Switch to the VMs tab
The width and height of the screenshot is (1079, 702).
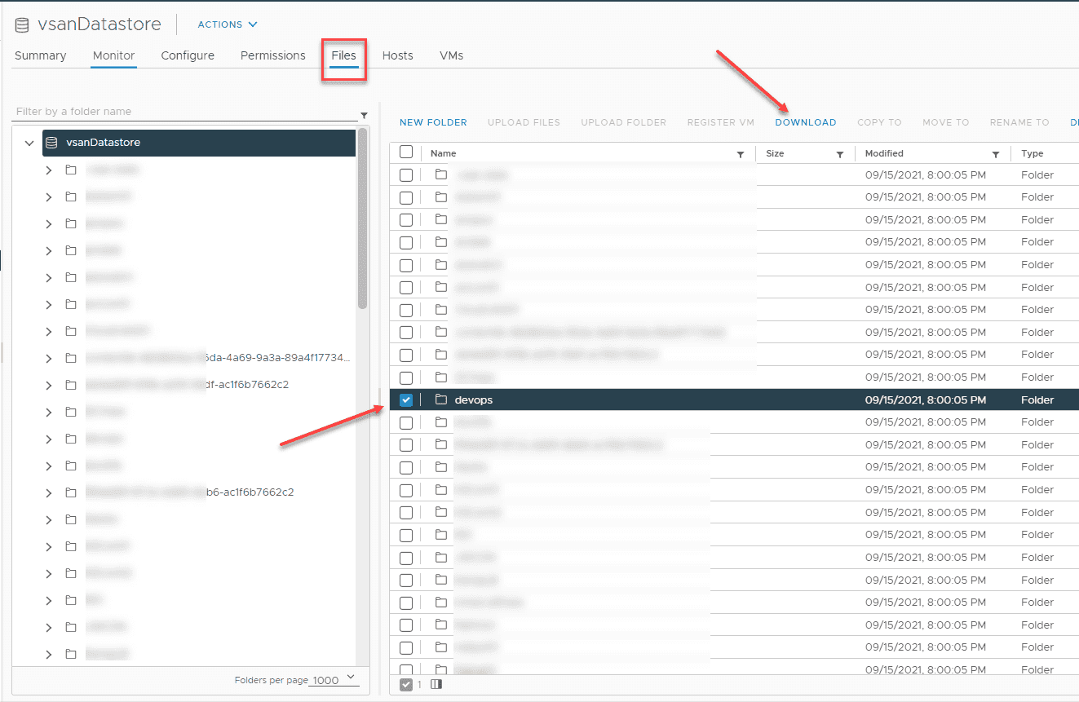coord(451,55)
